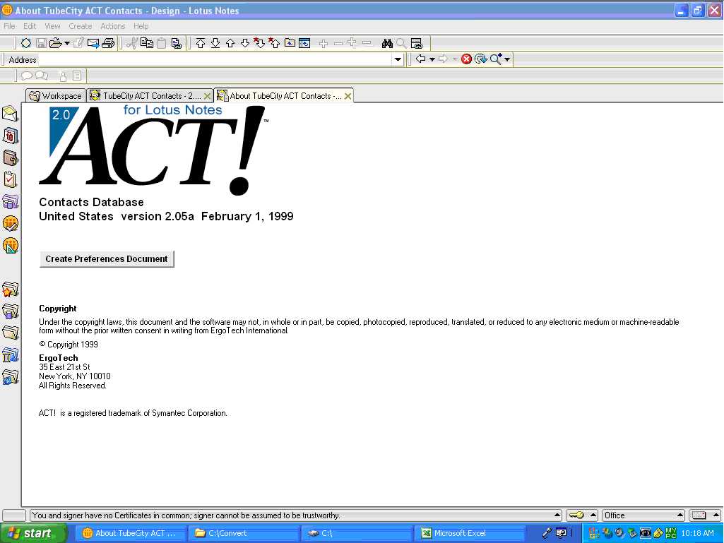This screenshot has height=543, width=724.
Task: Click the Properties diamond toolbar icon
Action: tap(26, 43)
